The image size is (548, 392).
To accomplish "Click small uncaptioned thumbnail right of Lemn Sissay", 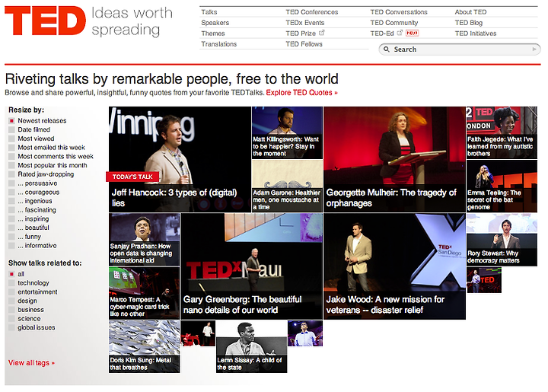I will tap(305, 333).
